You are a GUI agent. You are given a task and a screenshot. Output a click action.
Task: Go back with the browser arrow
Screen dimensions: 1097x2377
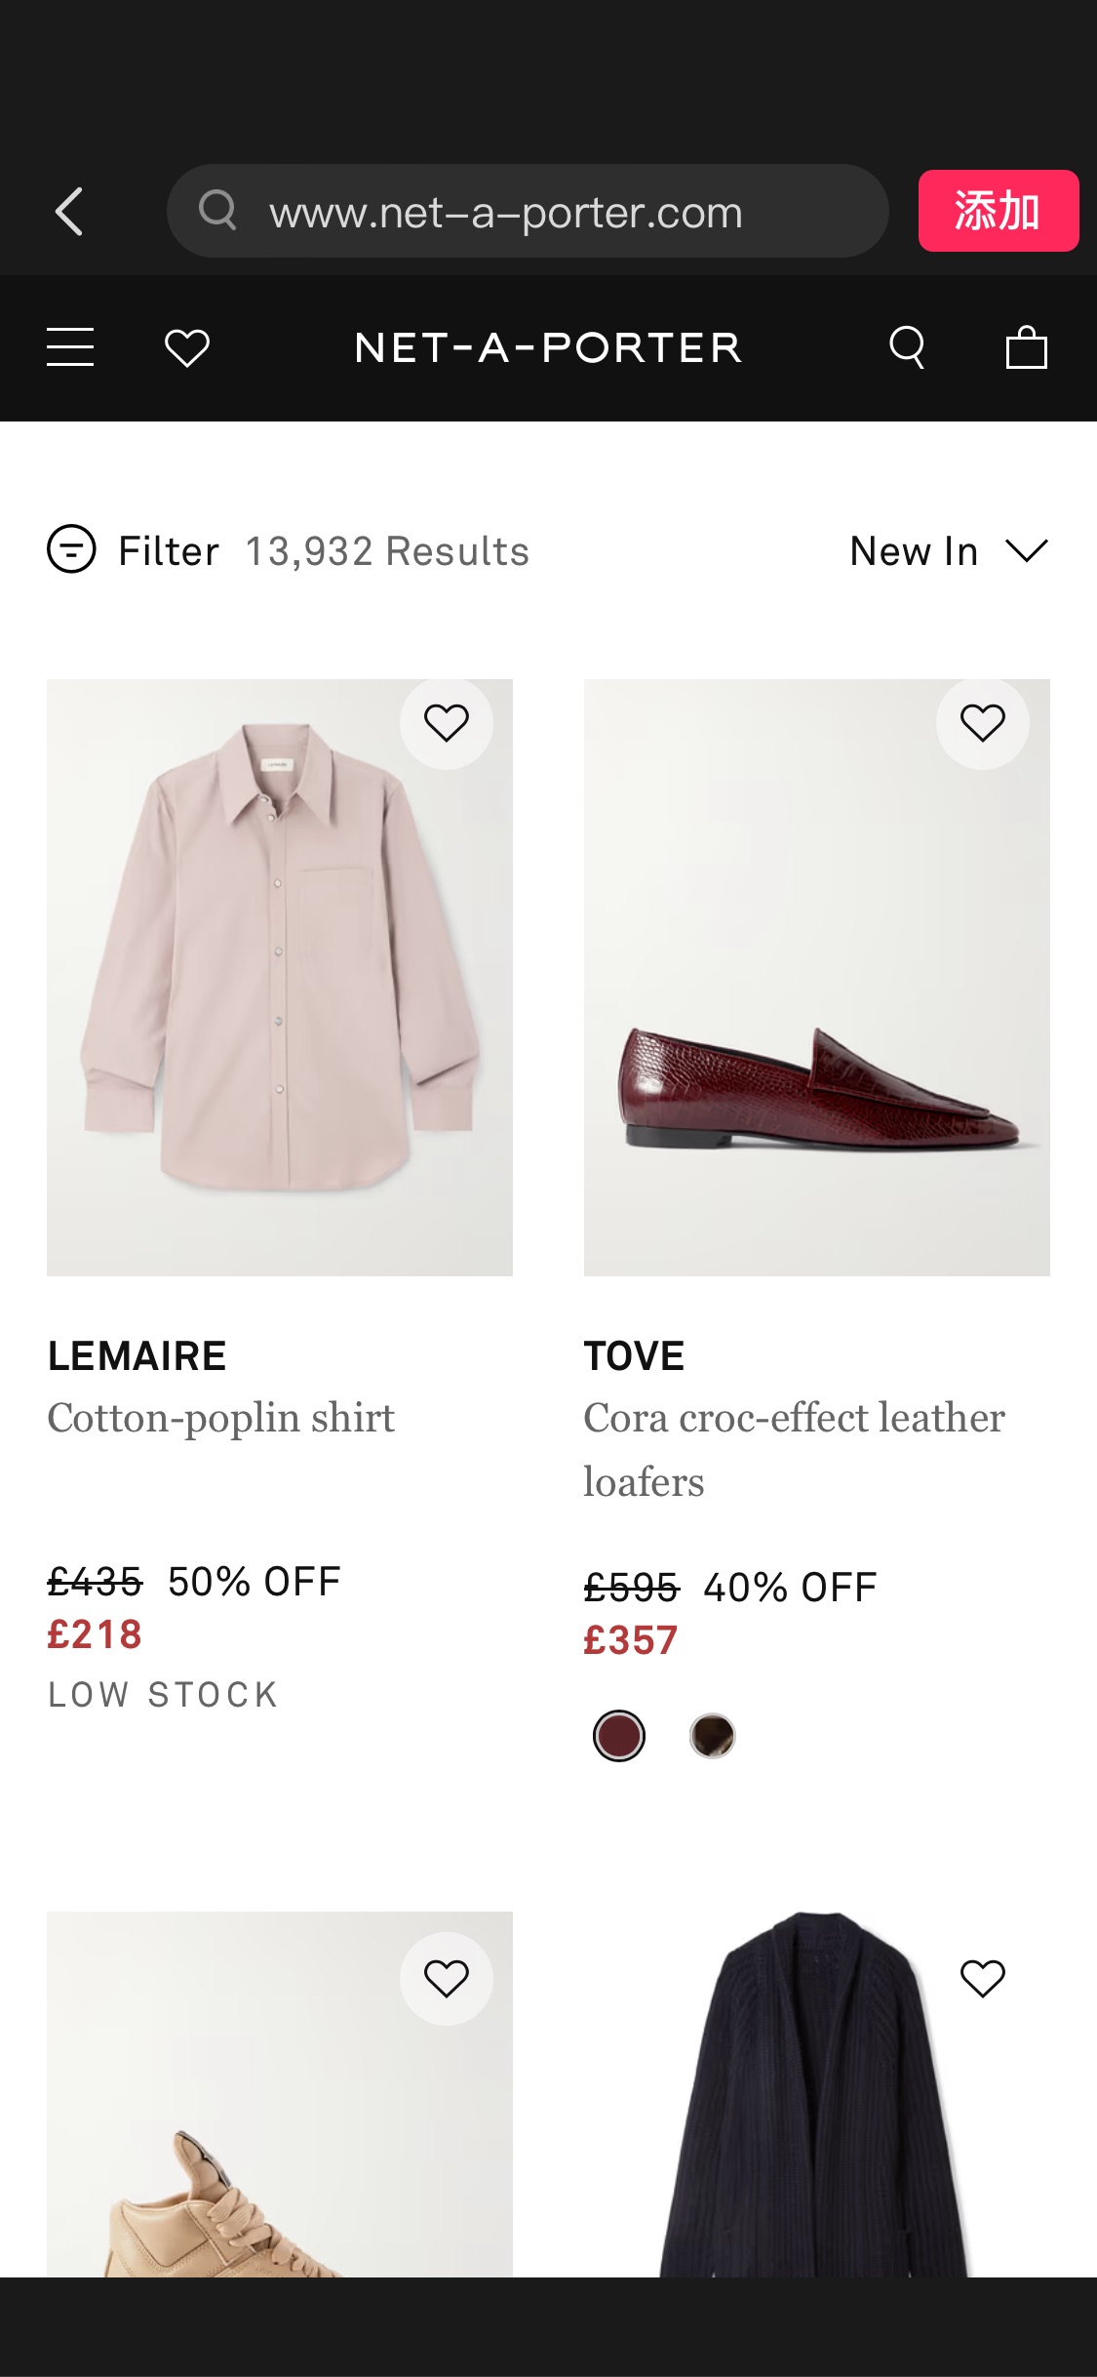click(69, 212)
